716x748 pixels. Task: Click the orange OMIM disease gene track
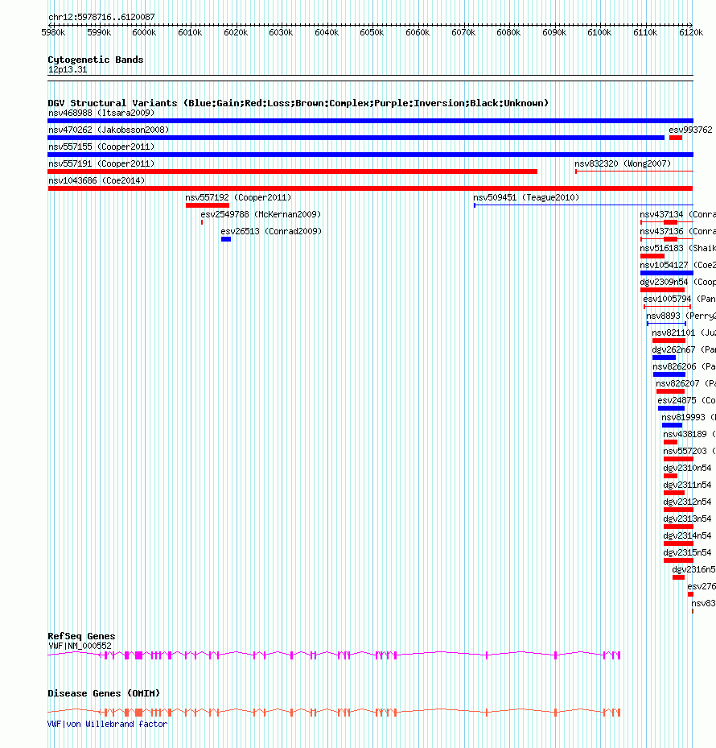pyautogui.click(x=334, y=713)
